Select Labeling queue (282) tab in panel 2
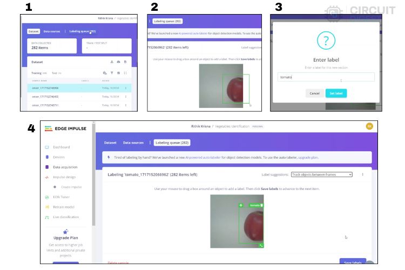Image resolution: width=405 pixels, height=270 pixels. click(167, 21)
